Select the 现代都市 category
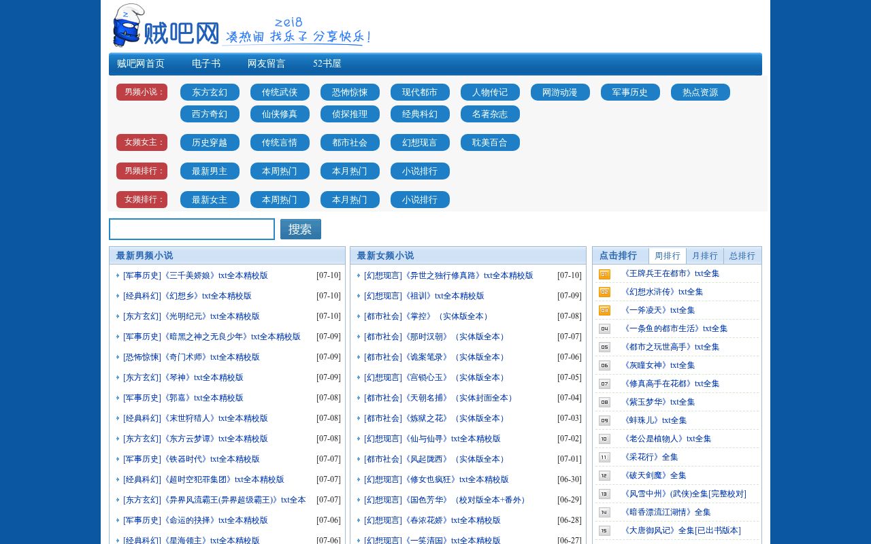 [420, 92]
